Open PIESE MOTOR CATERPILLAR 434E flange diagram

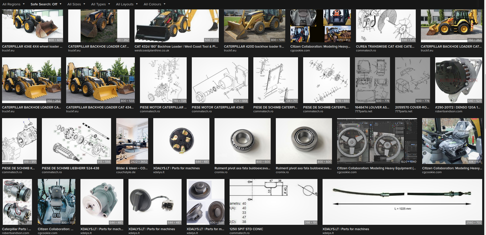(220, 80)
